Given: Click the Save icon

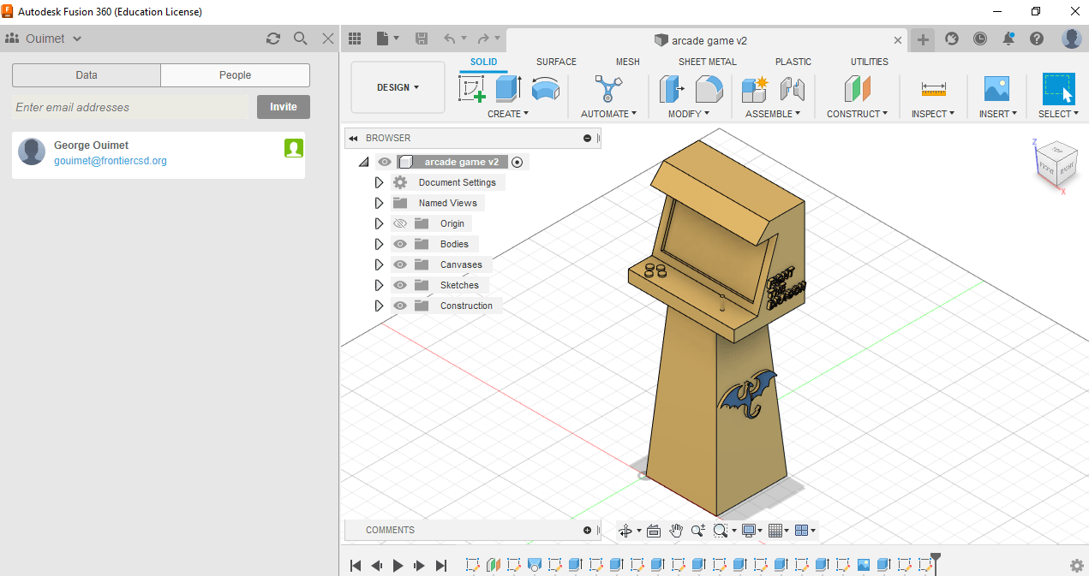Looking at the screenshot, I should pyautogui.click(x=421, y=39).
